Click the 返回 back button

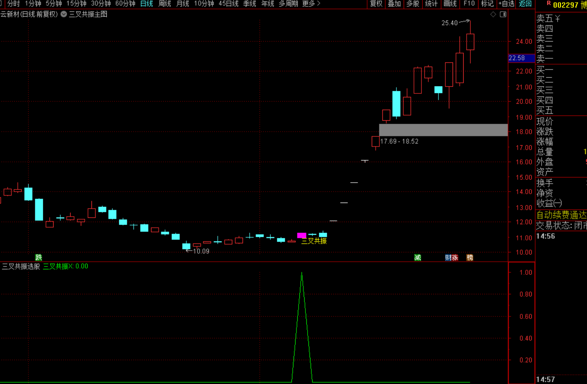tap(525, 4)
